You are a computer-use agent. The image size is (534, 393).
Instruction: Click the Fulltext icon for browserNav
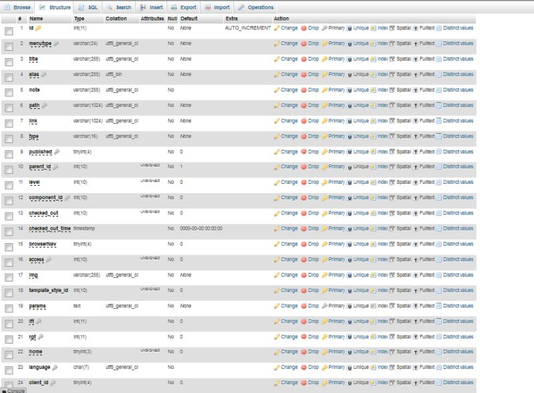click(416, 244)
